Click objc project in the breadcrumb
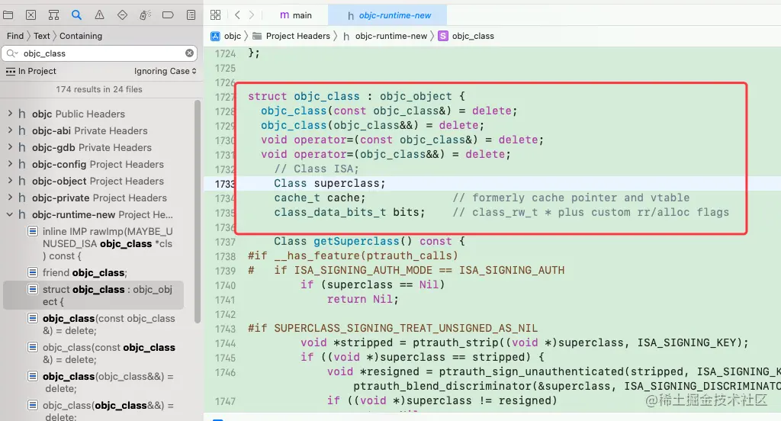The width and height of the screenshot is (781, 421). (226, 36)
